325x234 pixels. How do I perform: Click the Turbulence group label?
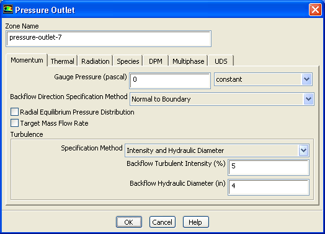pos(27,134)
